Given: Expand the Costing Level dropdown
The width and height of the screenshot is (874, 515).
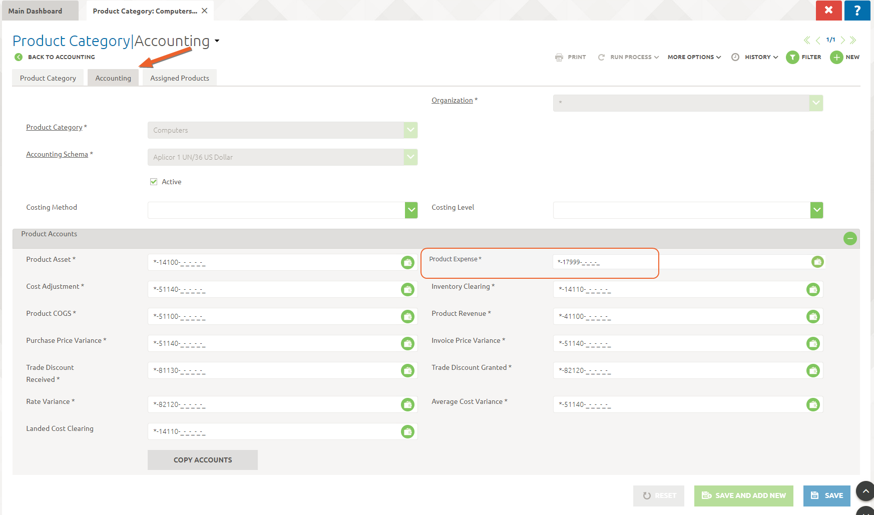Looking at the screenshot, I should [x=816, y=210].
